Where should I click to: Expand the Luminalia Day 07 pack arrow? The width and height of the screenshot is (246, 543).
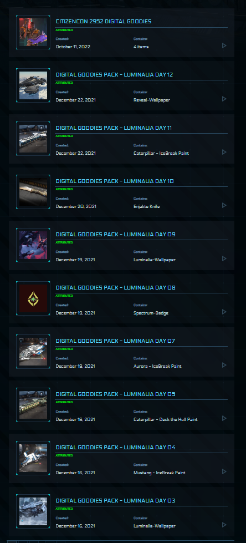pos(224,366)
